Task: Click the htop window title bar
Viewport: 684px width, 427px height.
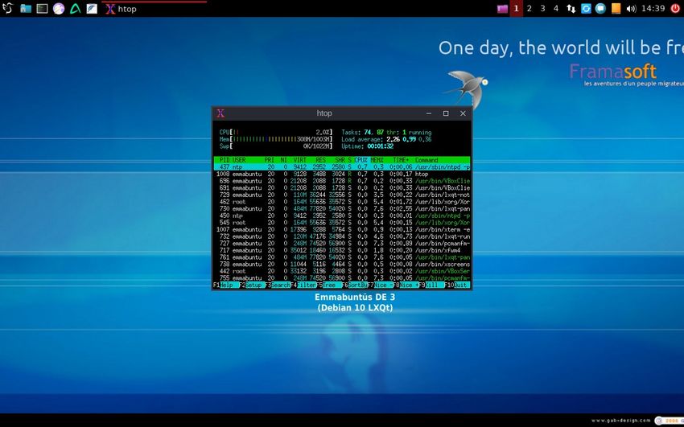Action: coord(324,113)
